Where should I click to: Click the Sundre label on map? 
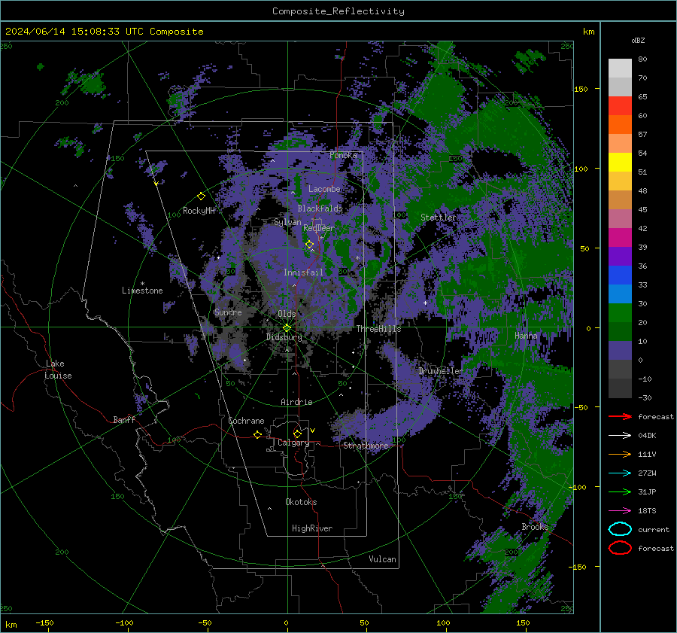coord(228,312)
